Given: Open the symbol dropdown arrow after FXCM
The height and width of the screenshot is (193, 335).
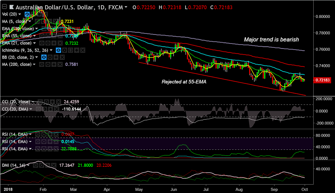Looking at the screenshot, I should [x=126, y=7].
